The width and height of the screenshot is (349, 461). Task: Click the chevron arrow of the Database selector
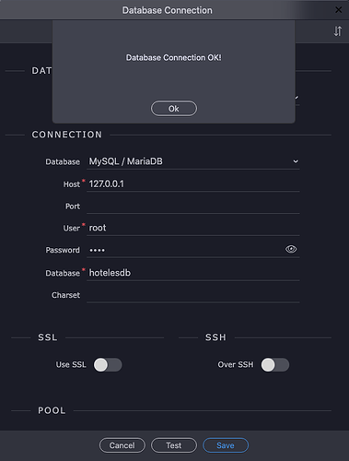coord(296,161)
